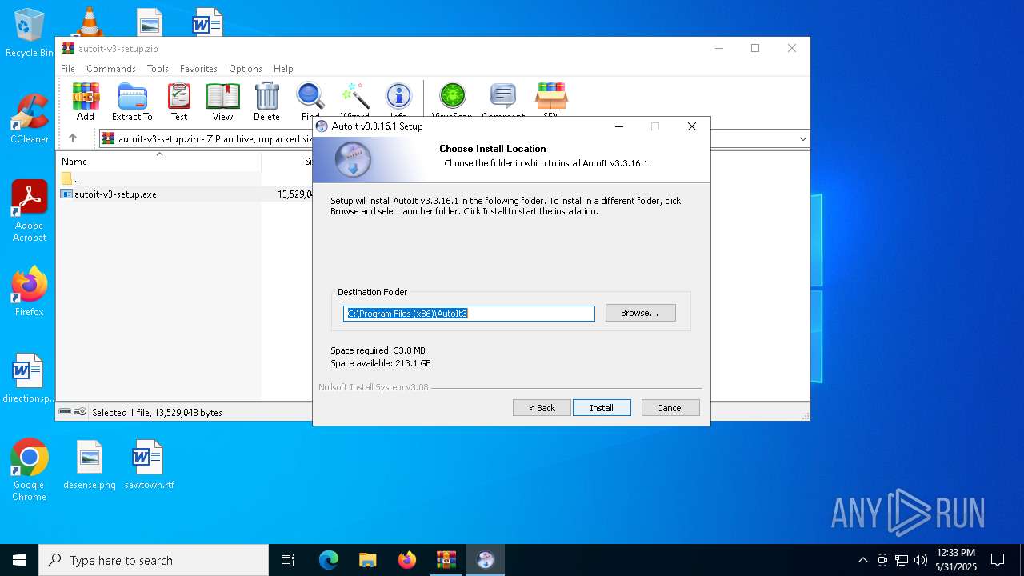Select the parent folder '..' entry
The image size is (1024, 576).
click(70, 178)
